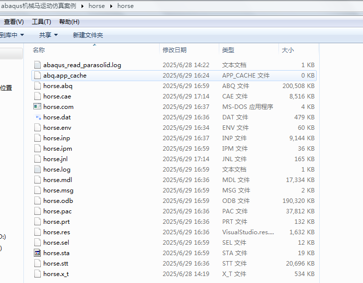363x283 pixels.
Task: Select the horse.cae file icon
Action: [x=37, y=96]
